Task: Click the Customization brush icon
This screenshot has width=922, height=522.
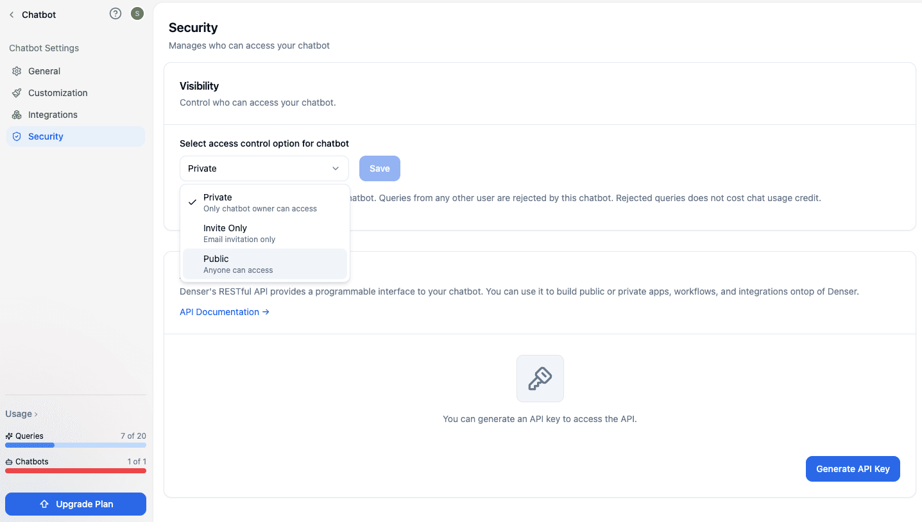Action: [x=16, y=92]
